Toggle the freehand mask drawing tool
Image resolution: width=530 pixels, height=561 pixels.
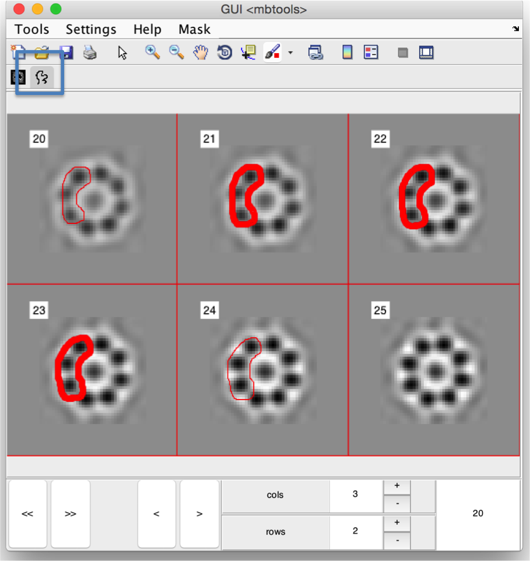(x=42, y=77)
